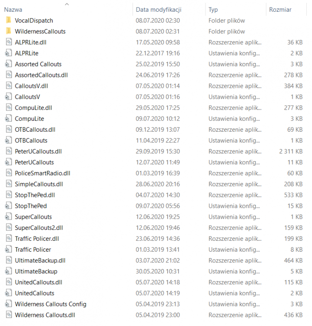This screenshot has width=312, height=326.
Task: Sort files by the Typ column header
Action: point(213,10)
